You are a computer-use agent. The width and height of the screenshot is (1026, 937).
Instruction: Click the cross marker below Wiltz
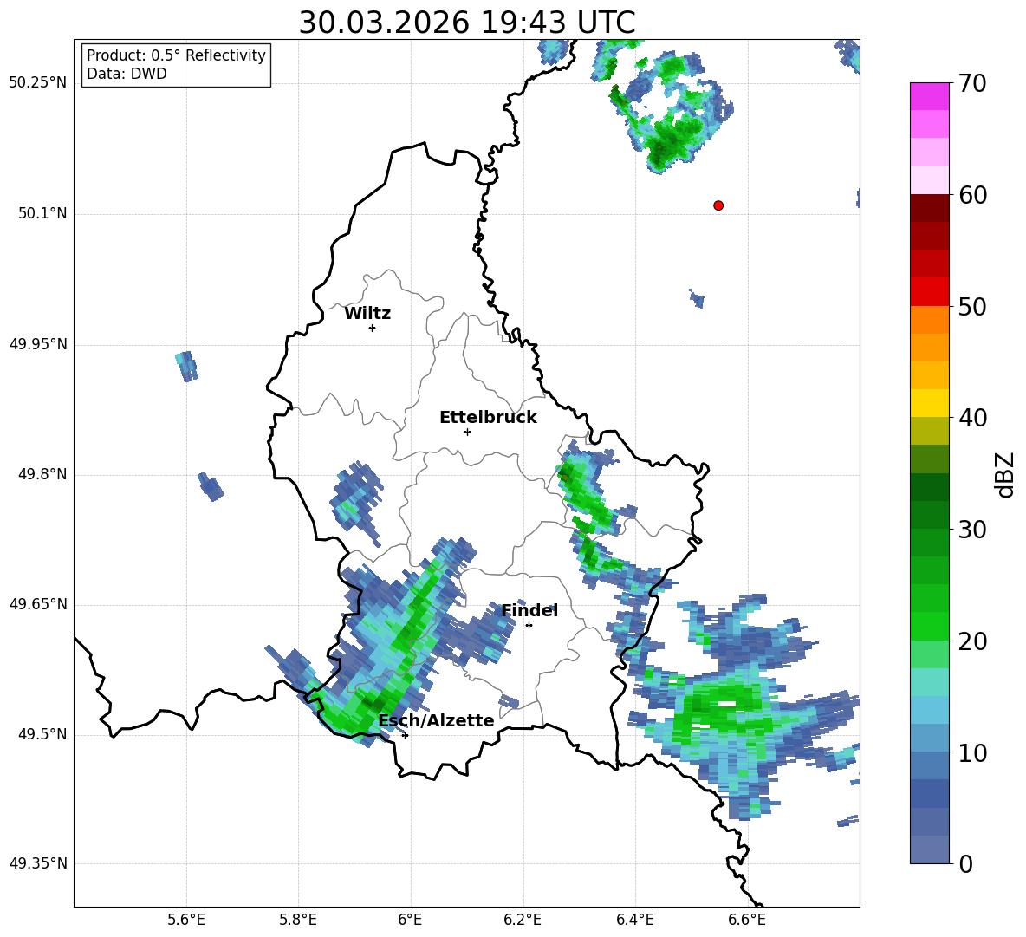pos(373,328)
